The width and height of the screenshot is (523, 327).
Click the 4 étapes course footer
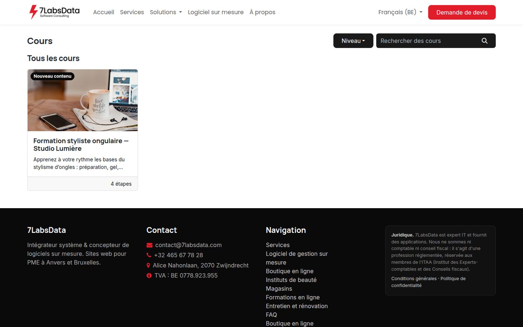pyautogui.click(x=83, y=183)
